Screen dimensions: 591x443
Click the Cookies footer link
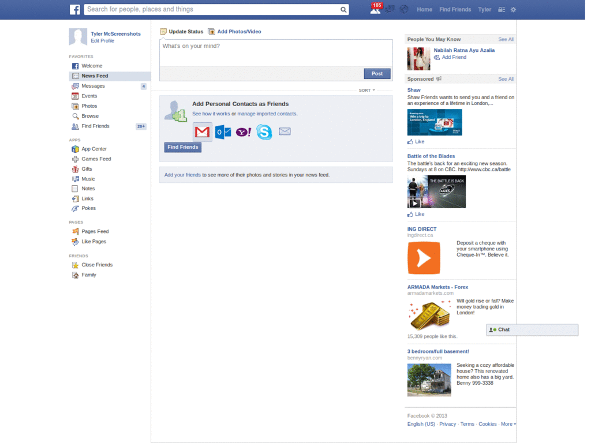tap(487, 424)
